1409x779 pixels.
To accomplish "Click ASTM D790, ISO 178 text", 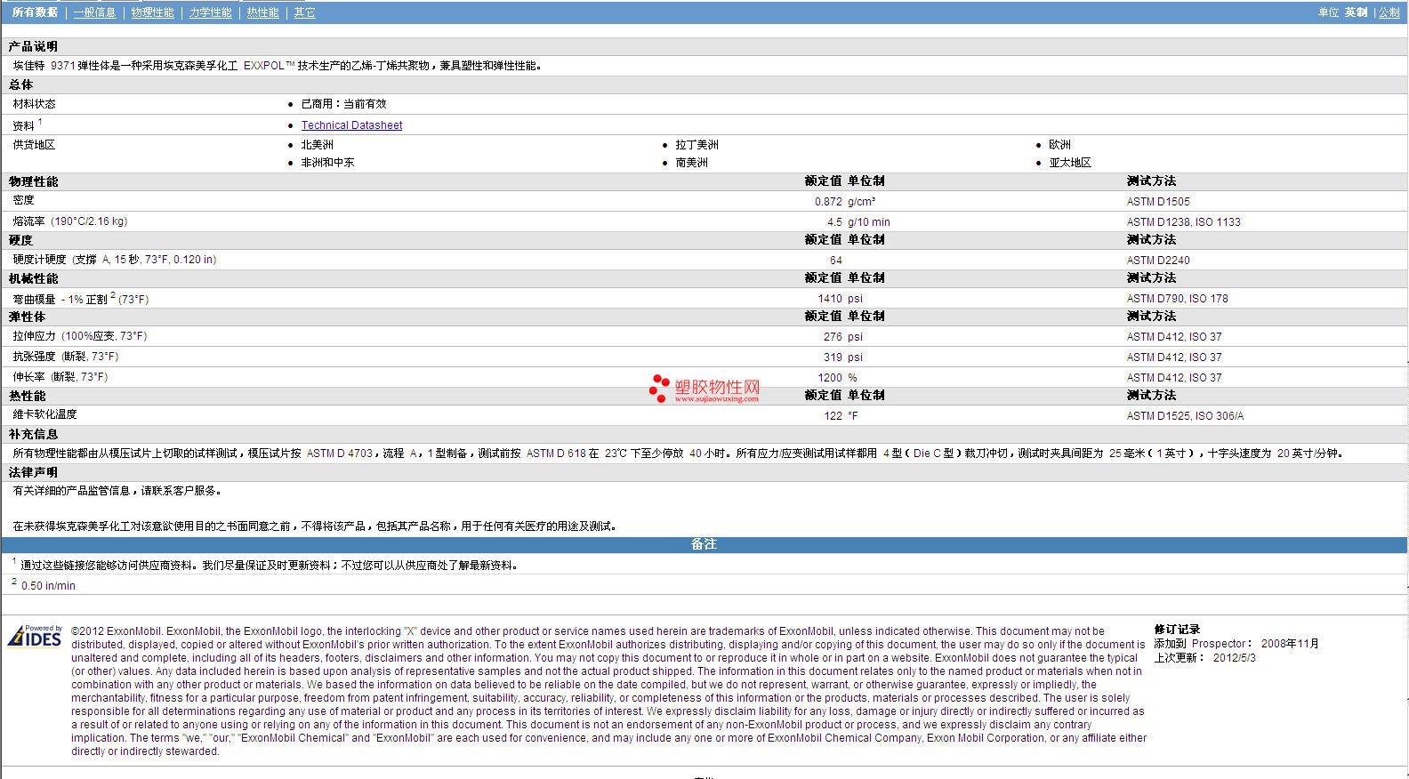I will coord(1177,299).
